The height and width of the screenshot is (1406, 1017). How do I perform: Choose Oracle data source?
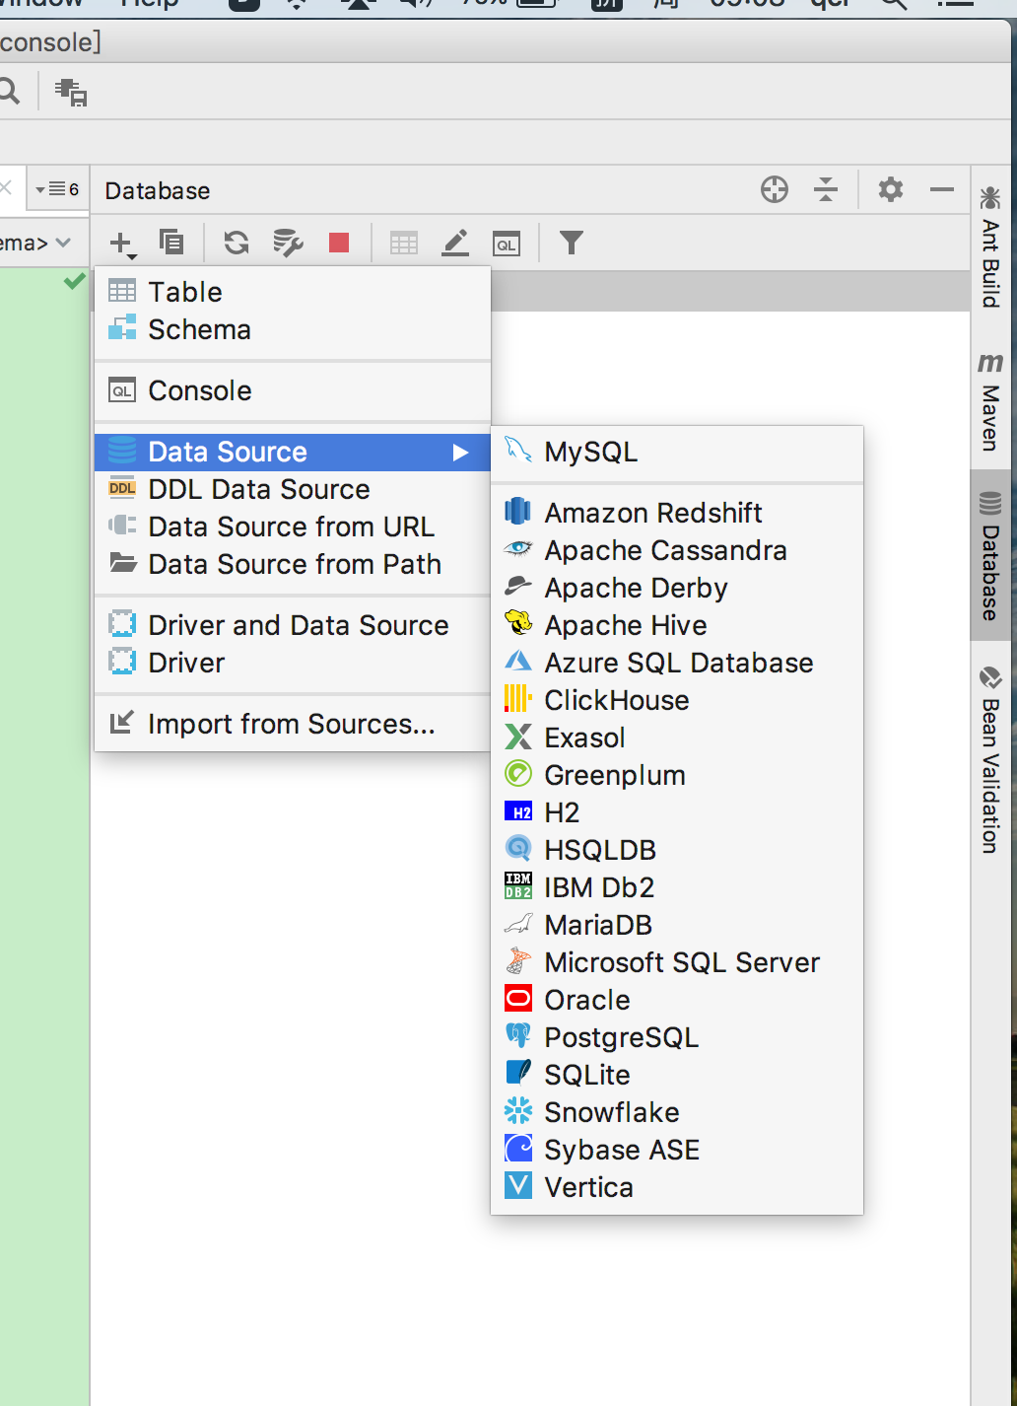[677, 1000]
